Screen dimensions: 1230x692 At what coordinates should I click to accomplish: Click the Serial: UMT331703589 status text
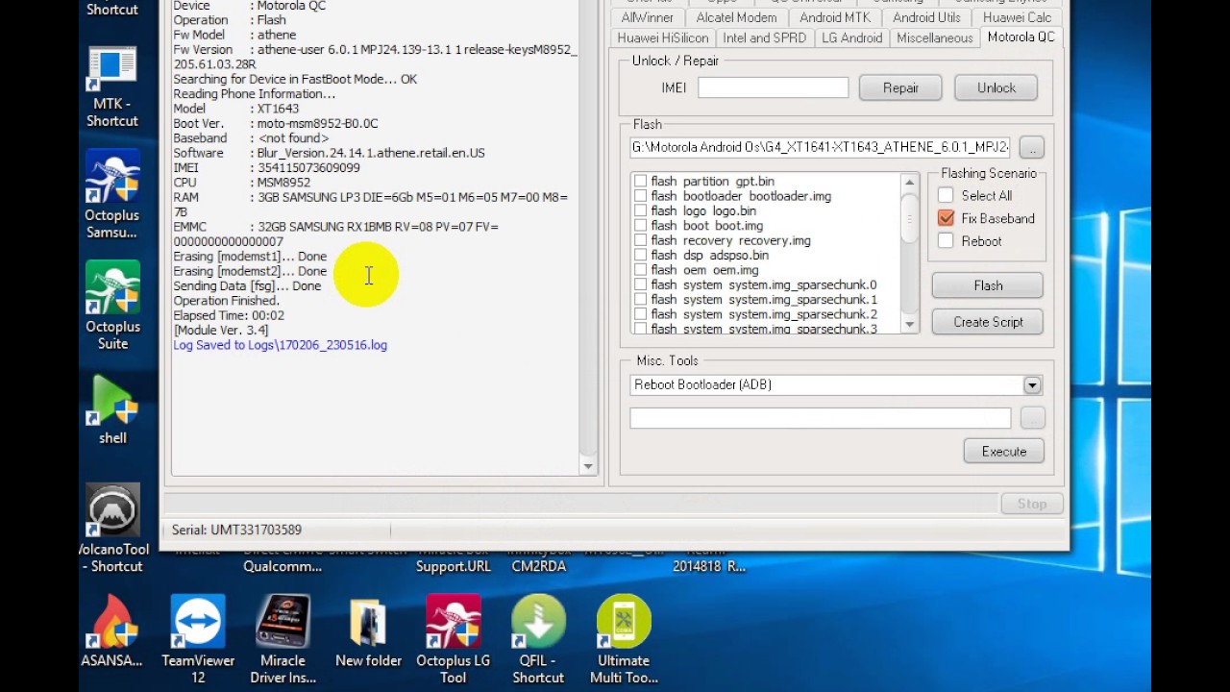pyautogui.click(x=236, y=530)
